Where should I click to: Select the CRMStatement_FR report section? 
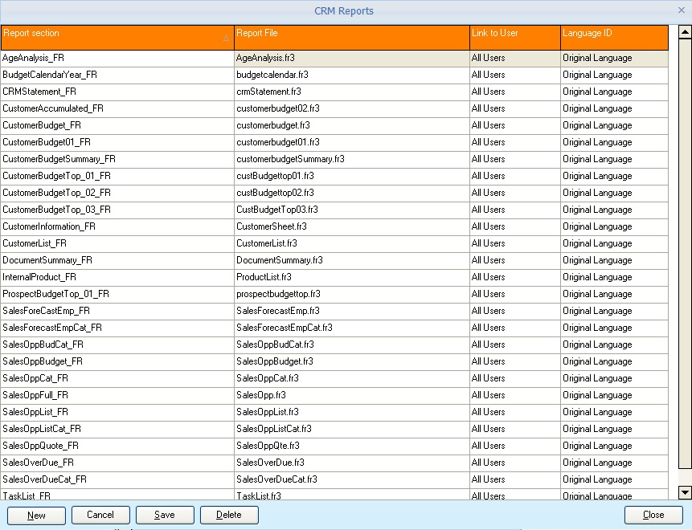click(x=117, y=92)
